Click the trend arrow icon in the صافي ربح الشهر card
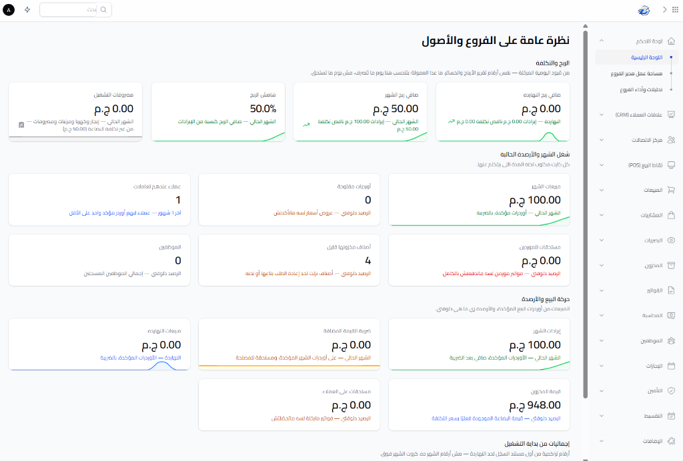Image resolution: width=683 pixels, height=461 pixels. point(306,125)
